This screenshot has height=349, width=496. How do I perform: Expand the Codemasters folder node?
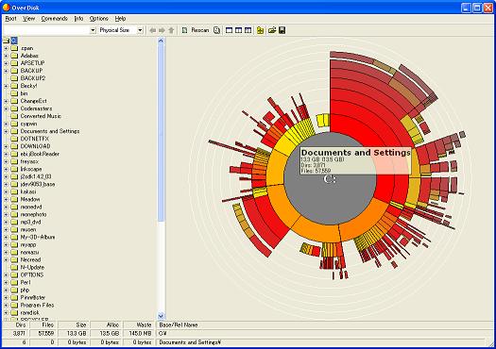(6, 108)
